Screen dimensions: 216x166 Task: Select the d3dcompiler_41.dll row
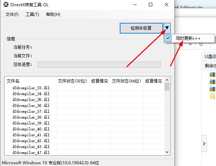[x=84, y=135]
